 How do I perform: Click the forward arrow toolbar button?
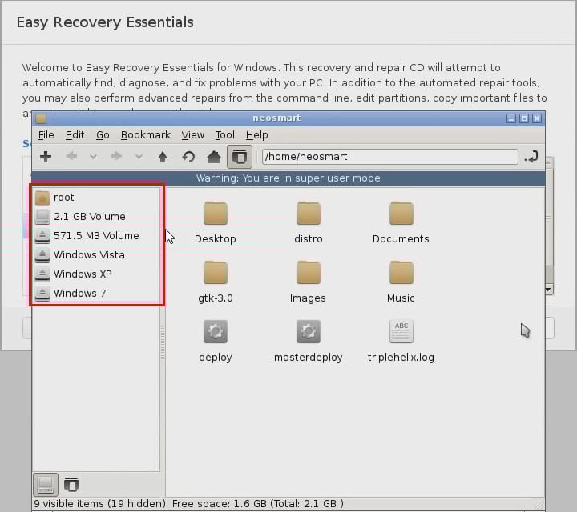point(117,157)
